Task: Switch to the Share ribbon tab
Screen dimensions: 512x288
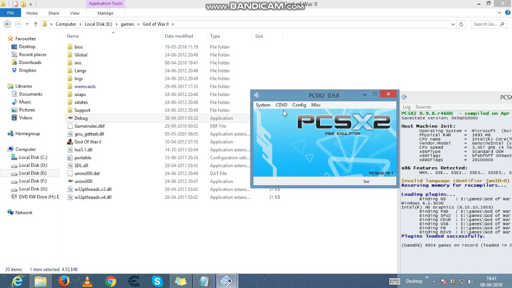Action: 53,13
